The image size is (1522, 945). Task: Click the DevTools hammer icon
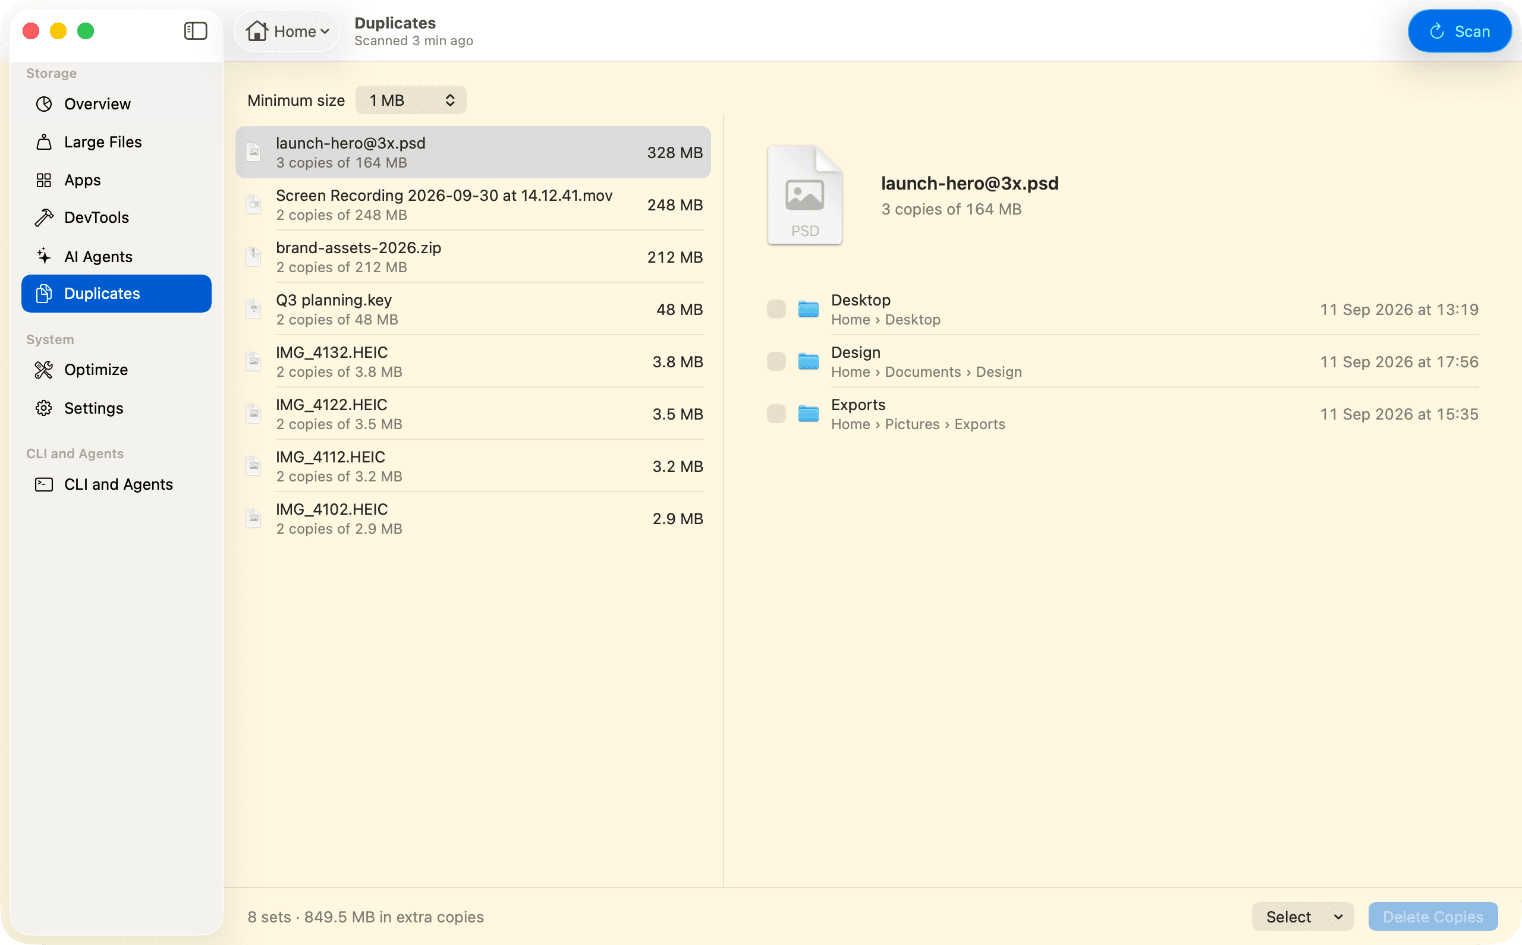point(44,218)
